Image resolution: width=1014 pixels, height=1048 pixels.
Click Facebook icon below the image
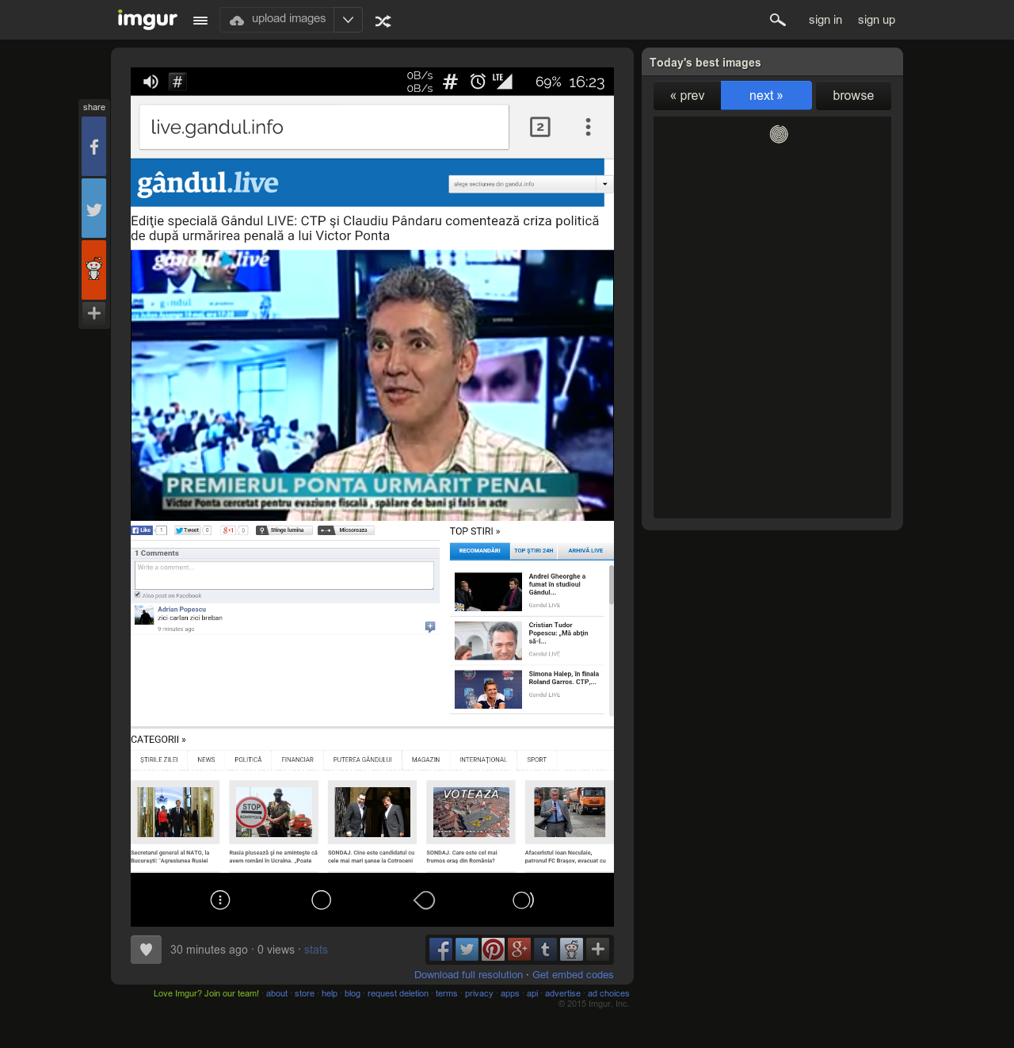point(440,949)
